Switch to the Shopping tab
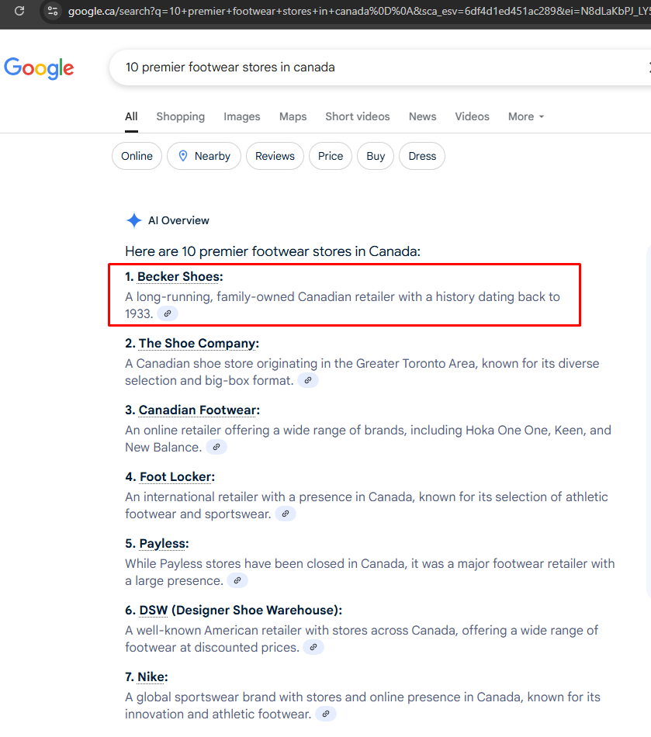651x737 pixels. click(180, 116)
